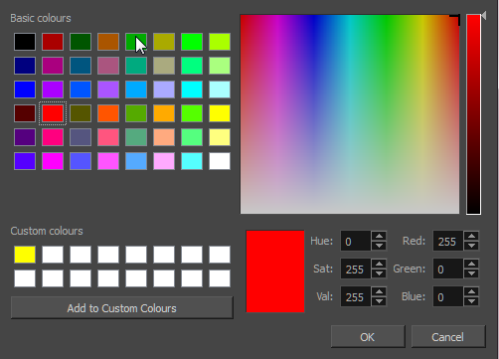The image size is (499, 359).
Task: Decrease the Red value with down arrow
Action: [x=471, y=246]
